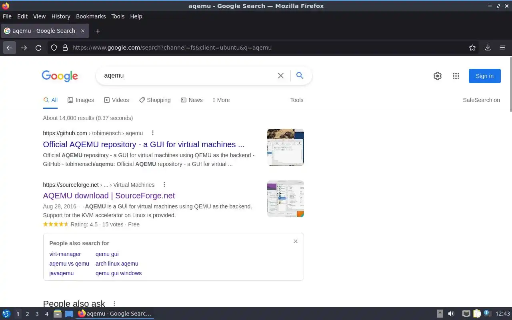This screenshot has width=512, height=320.
Task: Launch the file manager from the taskbar
Action: tap(58, 314)
